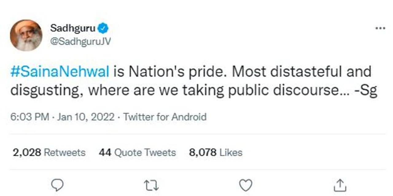Open the share tweet icon
This screenshot has width=393, height=196.
coord(340,185)
